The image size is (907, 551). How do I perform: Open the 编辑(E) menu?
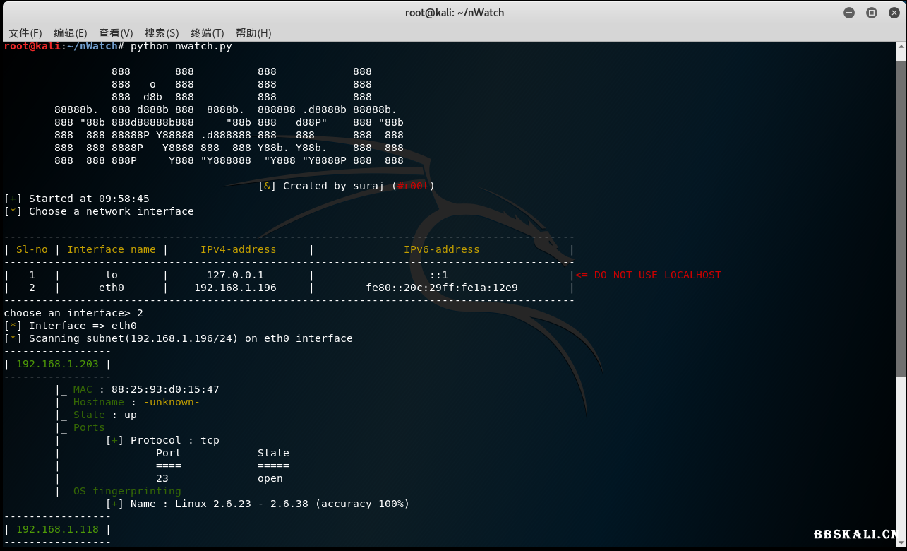tap(71, 33)
